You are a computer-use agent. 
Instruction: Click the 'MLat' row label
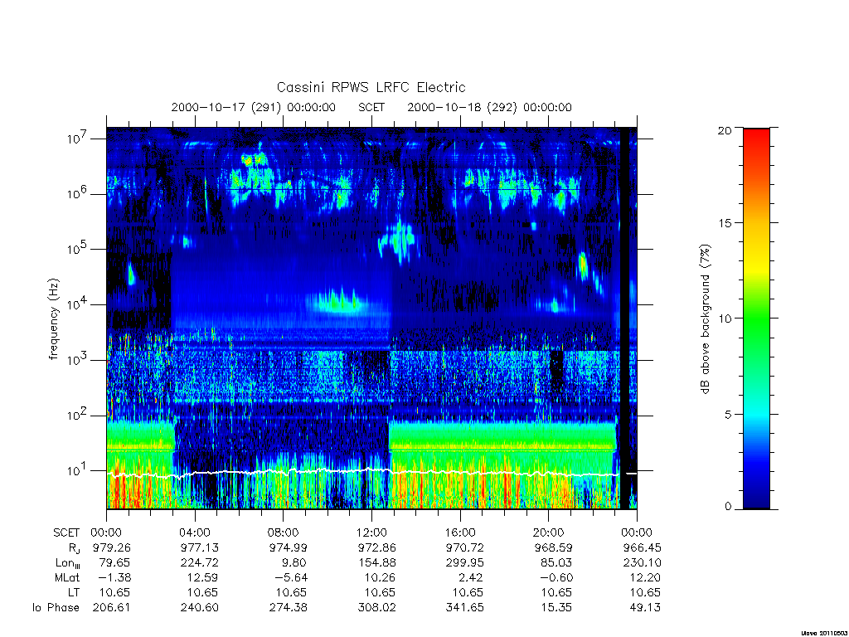pyautogui.click(x=67, y=577)
